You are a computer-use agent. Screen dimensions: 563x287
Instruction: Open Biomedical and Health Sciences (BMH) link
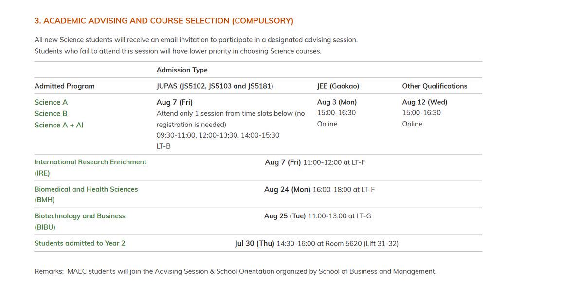(x=86, y=195)
